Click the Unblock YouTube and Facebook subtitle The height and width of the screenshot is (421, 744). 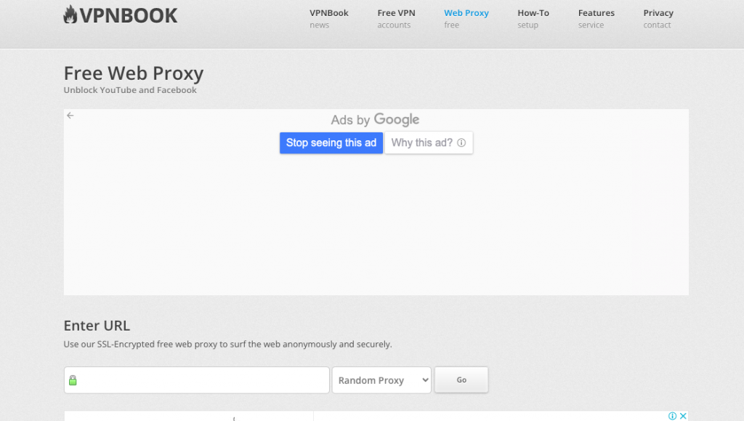pos(130,90)
